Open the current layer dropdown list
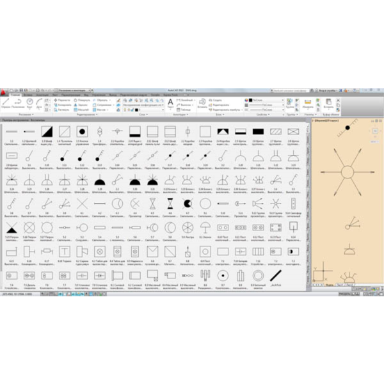This screenshot has width=384, height=384. (143, 110)
